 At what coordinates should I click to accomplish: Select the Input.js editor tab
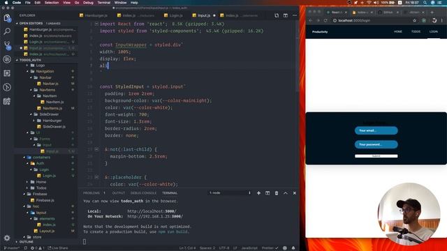click(203, 15)
